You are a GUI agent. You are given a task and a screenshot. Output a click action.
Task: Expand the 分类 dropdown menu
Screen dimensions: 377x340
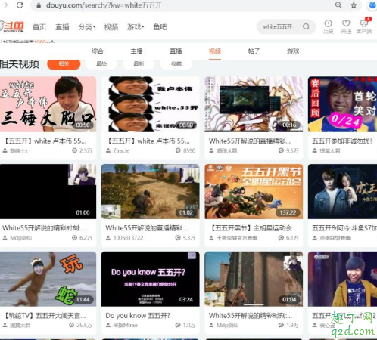87,27
